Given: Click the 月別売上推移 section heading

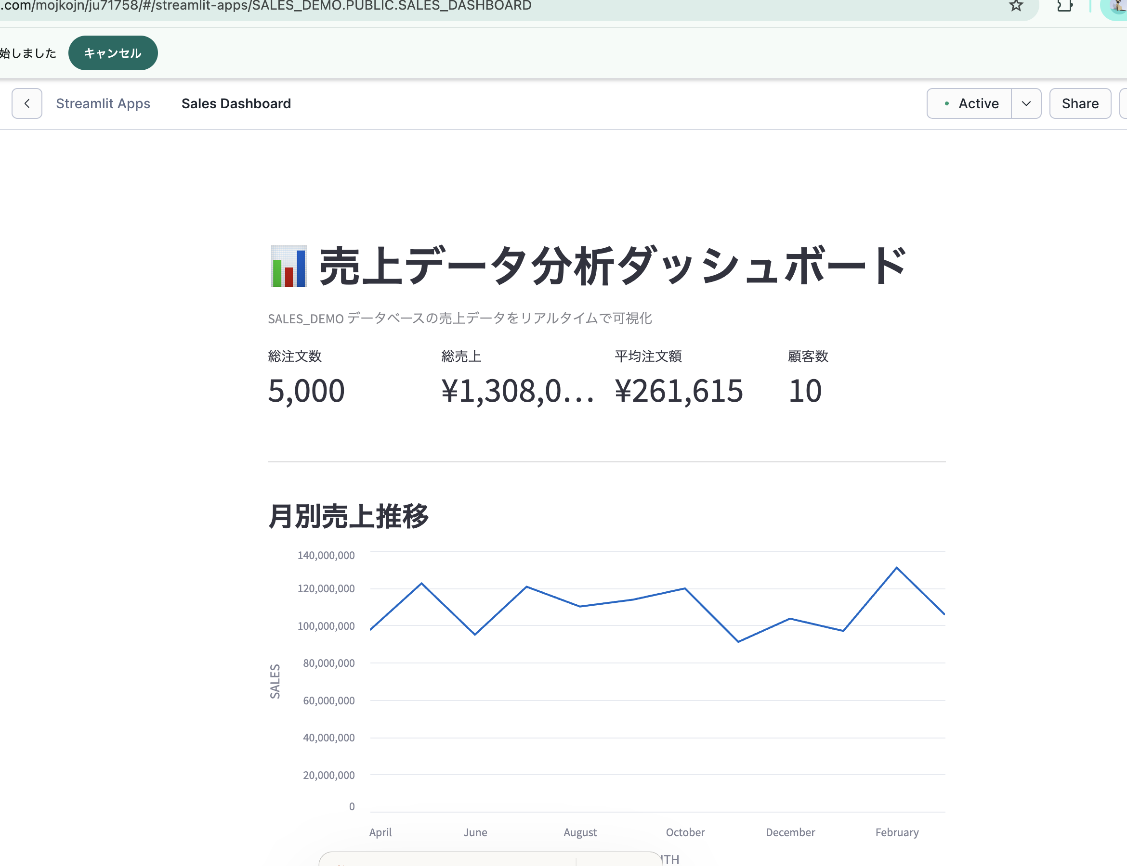Looking at the screenshot, I should coord(348,514).
